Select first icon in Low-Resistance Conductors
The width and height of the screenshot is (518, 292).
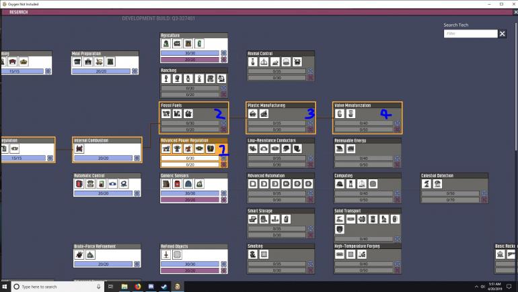point(253,148)
